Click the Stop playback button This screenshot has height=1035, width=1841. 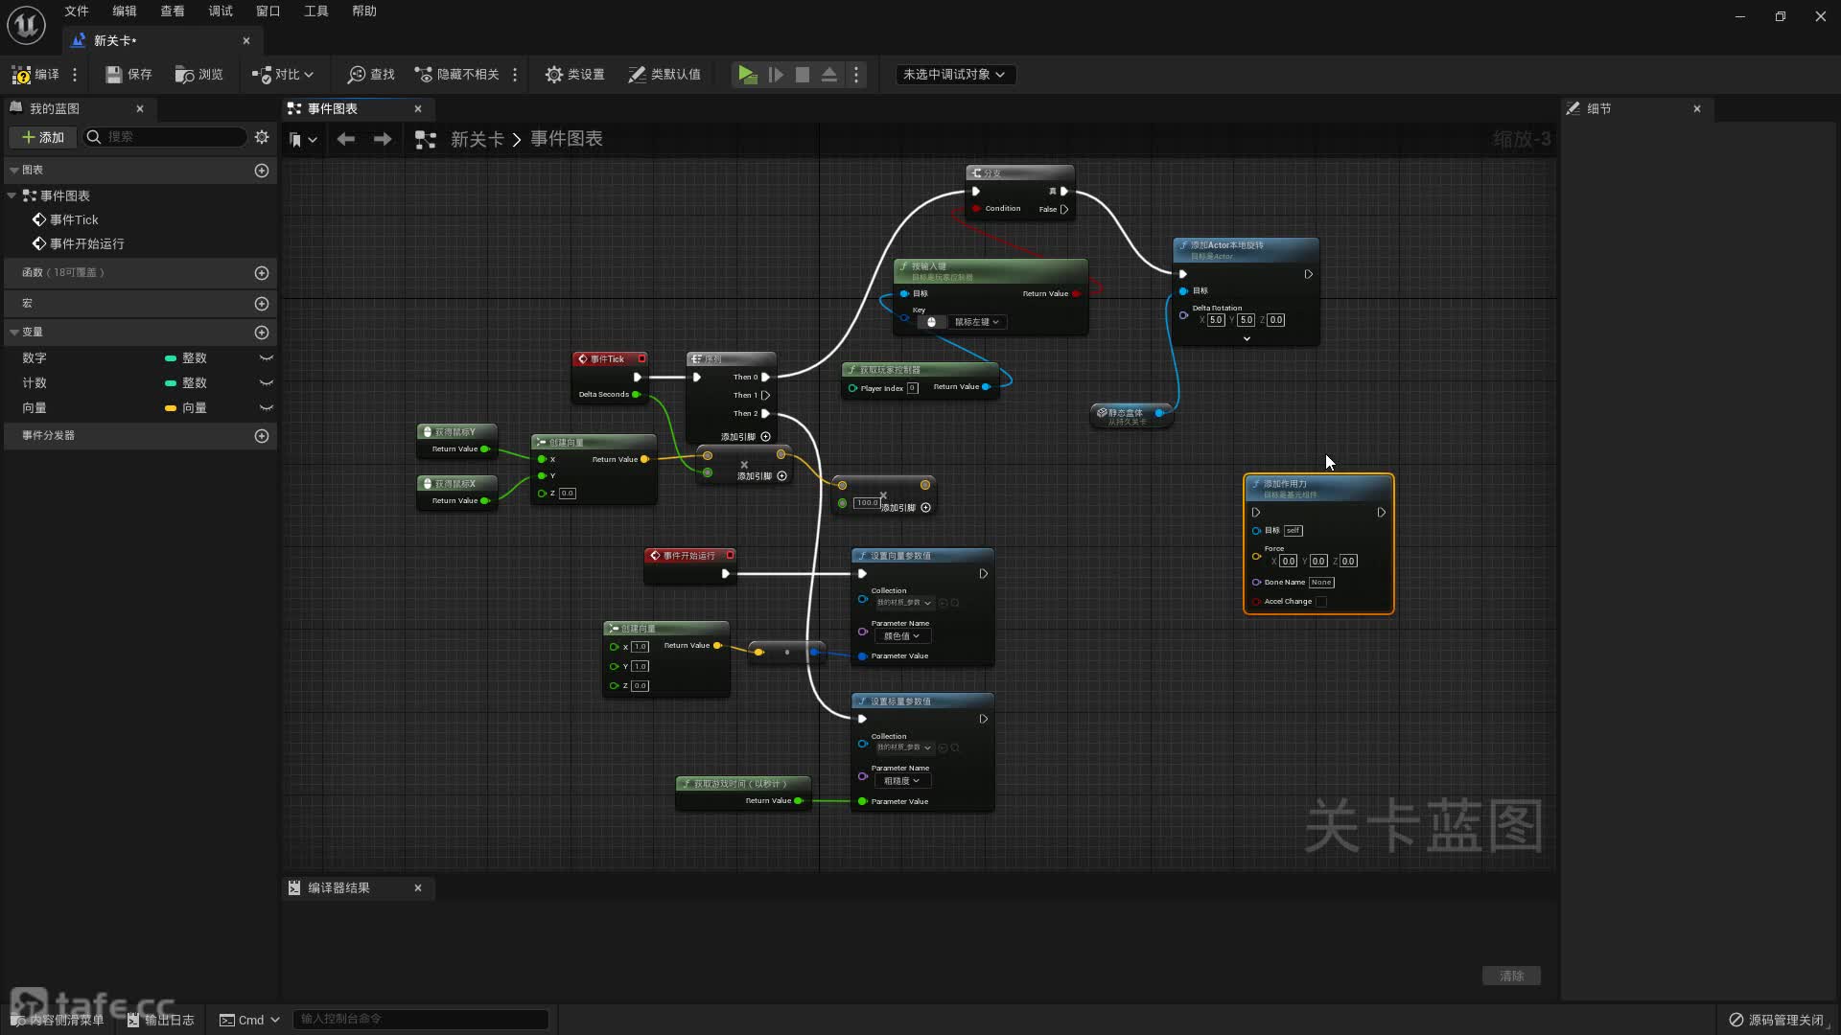click(803, 74)
